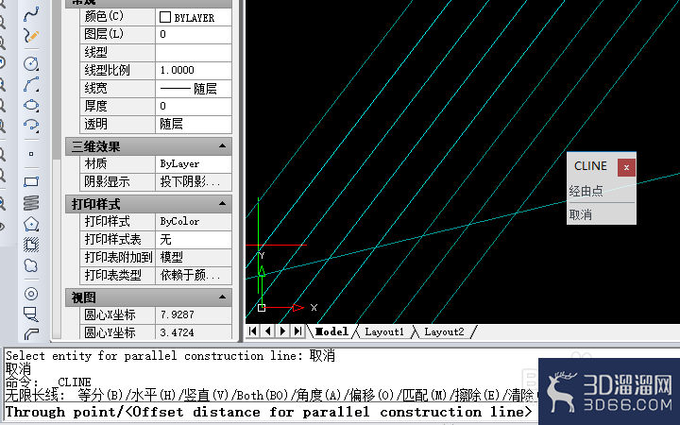Viewport: 680px width, 425px height.
Task: Switch to the Layout1 tab
Action: click(x=384, y=331)
